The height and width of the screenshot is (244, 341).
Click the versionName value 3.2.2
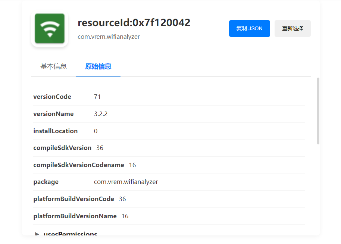point(101,114)
